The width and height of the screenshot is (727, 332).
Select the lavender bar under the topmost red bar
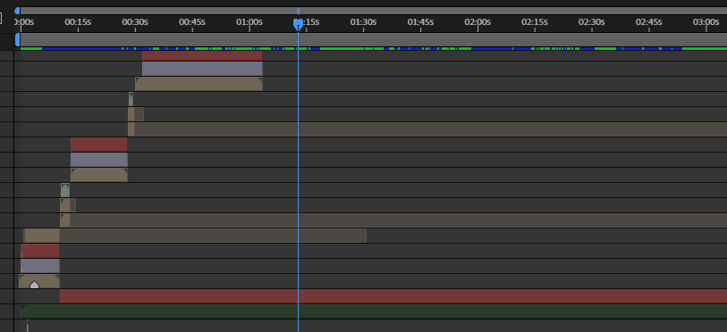(x=202, y=69)
